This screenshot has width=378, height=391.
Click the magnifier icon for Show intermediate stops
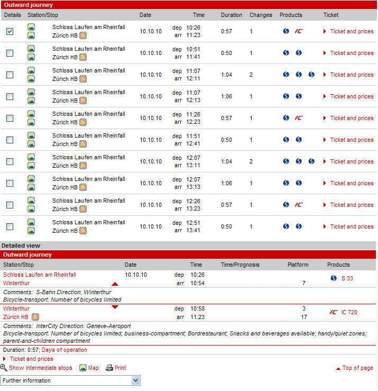pyautogui.click(x=4, y=368)
